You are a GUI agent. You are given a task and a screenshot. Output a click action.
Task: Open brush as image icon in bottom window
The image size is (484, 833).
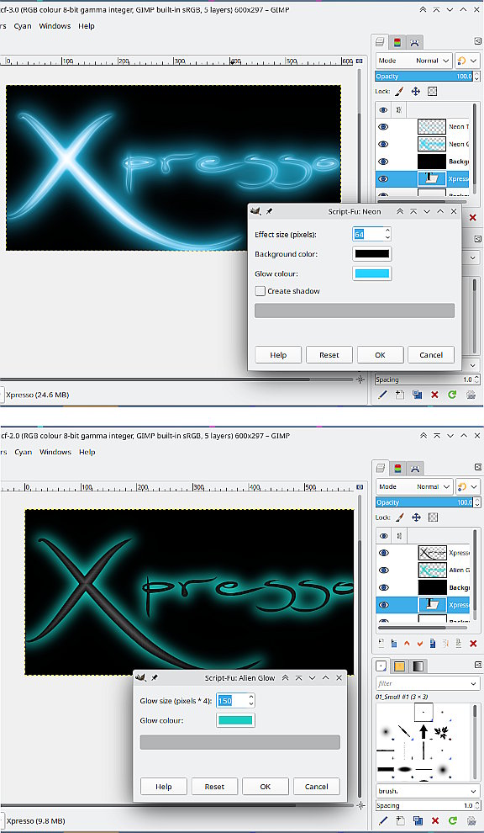471,820
